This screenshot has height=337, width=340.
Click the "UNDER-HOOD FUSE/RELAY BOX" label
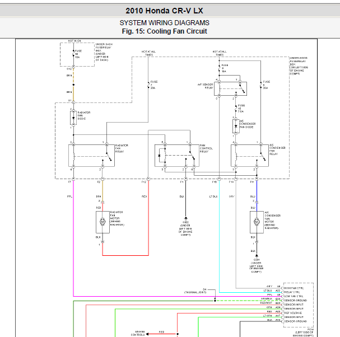[x=299, y=66]
